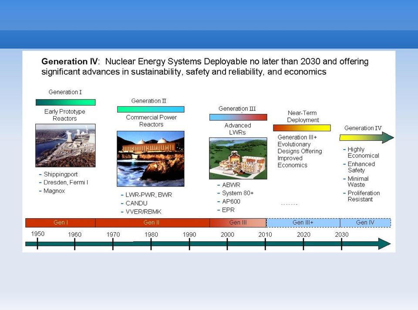
Task: Select the 'Generation IV' heading above arrow
Action: click(363, 128)
